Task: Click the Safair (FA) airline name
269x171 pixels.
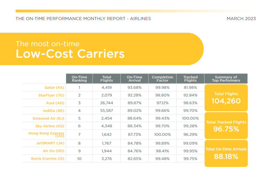Action: click(54, 88)
